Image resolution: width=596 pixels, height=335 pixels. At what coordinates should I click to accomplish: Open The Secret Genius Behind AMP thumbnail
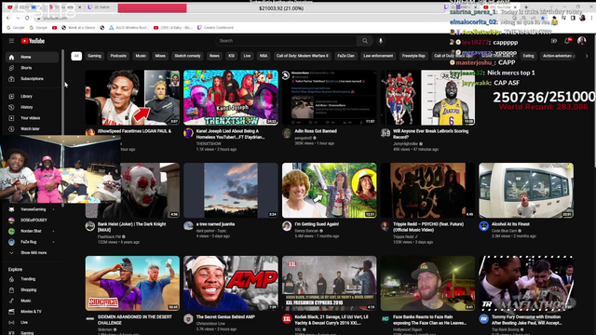click(231, 283)
